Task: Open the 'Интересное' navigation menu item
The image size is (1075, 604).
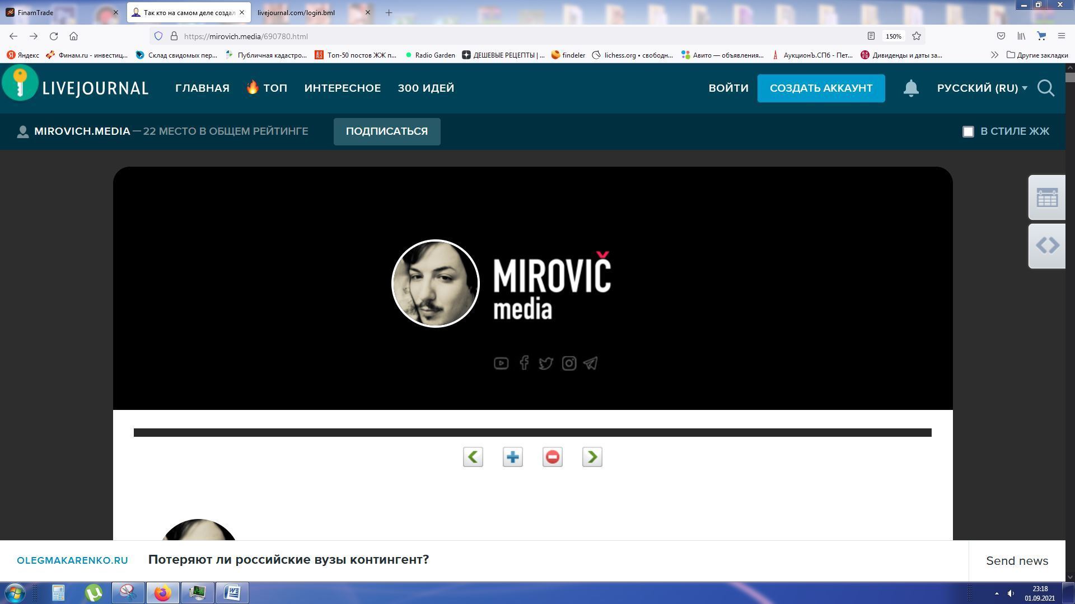Action: (x=343, y=88)
